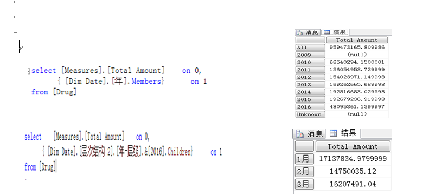
Task: Click the cell value 154023971.149998
Action: click(x=357, y=77)
